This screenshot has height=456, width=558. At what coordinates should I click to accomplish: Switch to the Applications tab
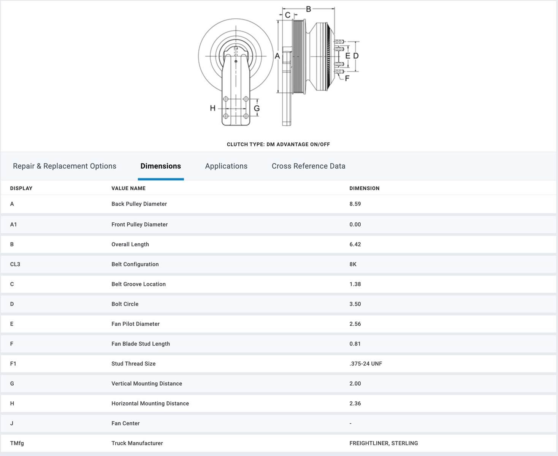[226, 166]
